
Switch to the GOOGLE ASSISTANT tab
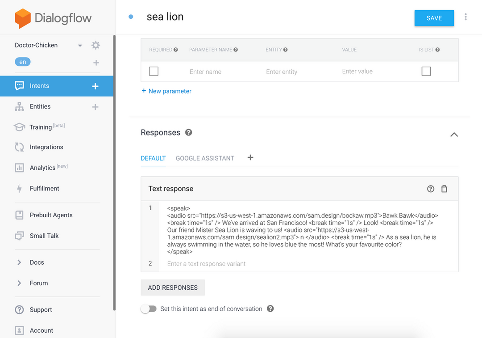tap(205, 158)
